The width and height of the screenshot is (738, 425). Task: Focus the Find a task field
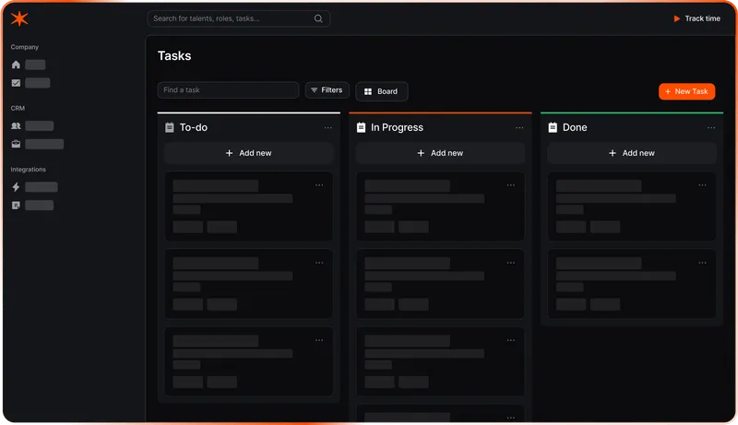tap(228, 89)
